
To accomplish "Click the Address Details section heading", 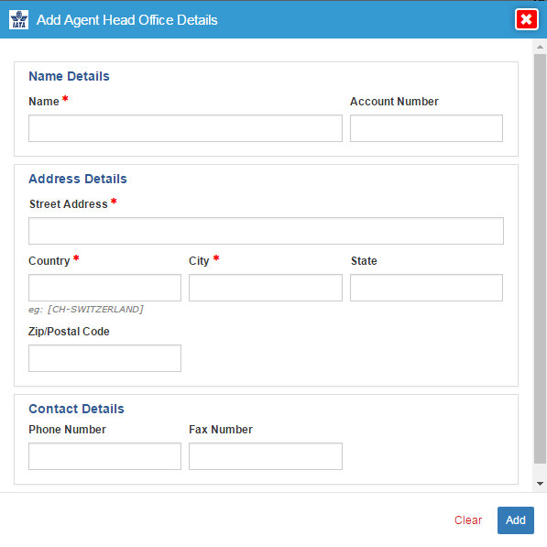I will pyautogui.click(x=78, y=179).
